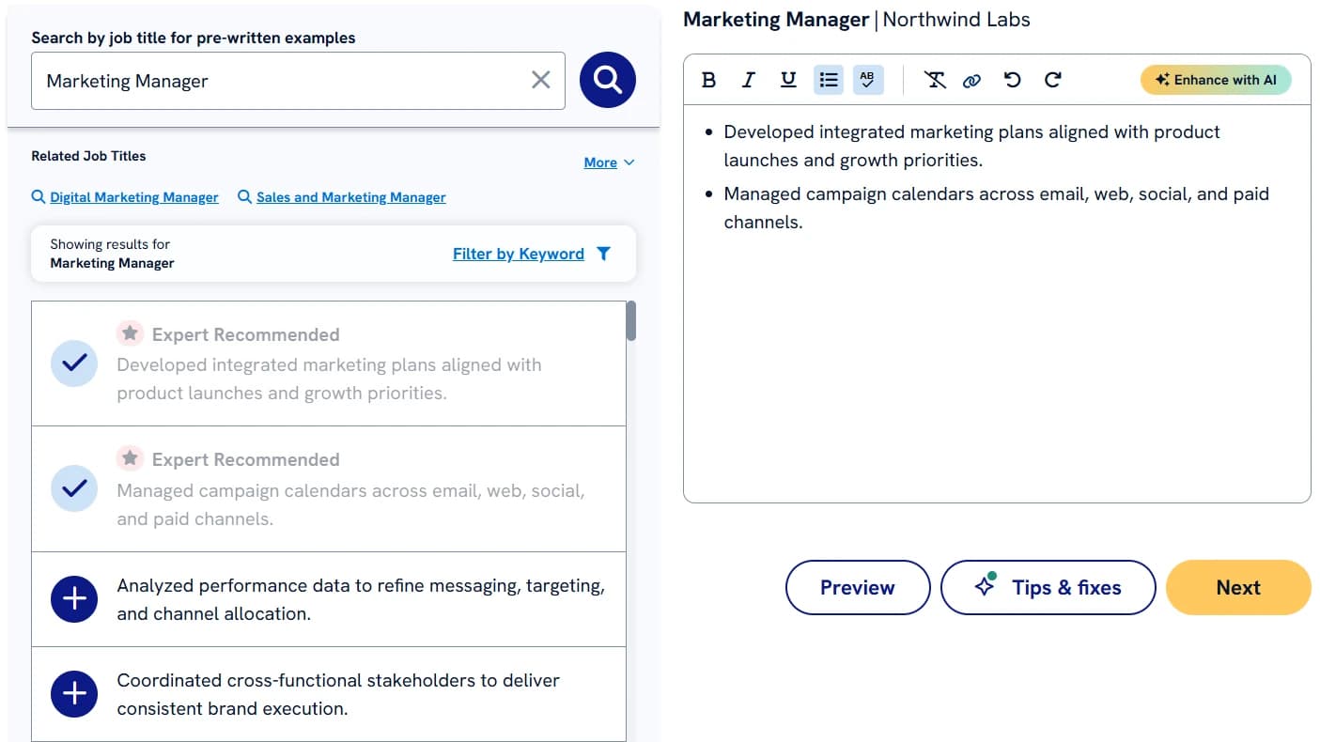The width and height of the screenshot is (1320, 742).
Task: Redo the last edit
Action: point(1053,80)
